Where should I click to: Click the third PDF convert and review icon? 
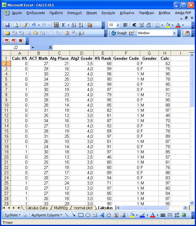click(21, 41)
